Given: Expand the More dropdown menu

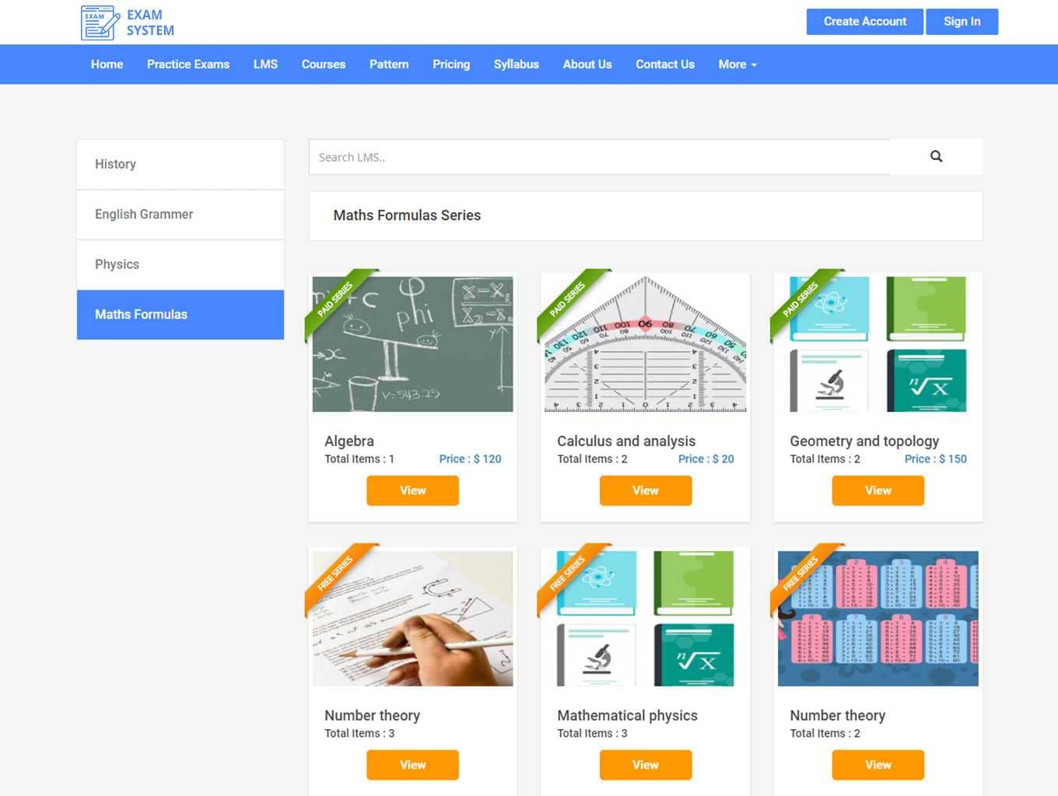Looking at the screenshot, I should click(x=737, y=65).
